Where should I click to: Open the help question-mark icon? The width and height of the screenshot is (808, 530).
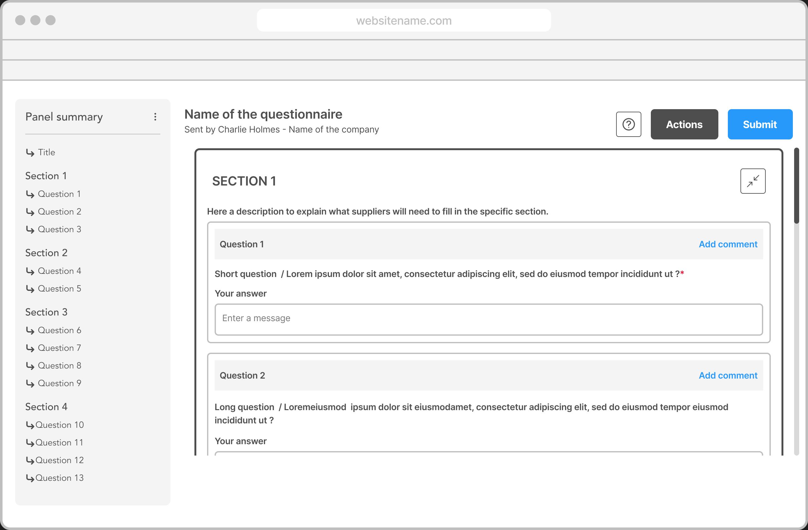(x=628, y=124)
